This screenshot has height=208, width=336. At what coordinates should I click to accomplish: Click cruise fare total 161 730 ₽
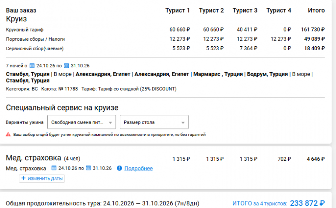pyautogui.click(x=313, y=30)
